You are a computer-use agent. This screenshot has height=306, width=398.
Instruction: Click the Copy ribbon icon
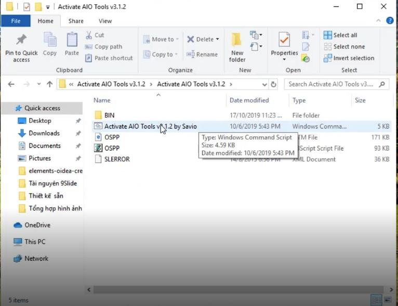[x=50, y=44]
